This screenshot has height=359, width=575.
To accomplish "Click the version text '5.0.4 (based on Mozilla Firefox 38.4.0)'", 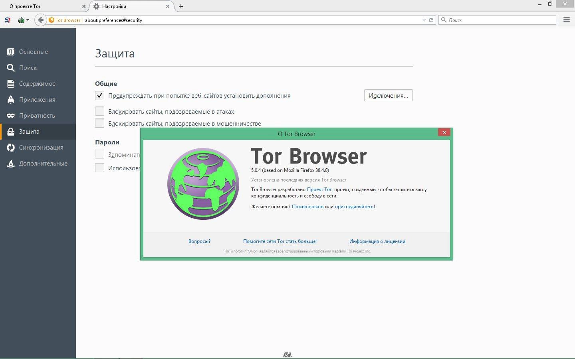I will pyautogui.click(x=290, y=170).
